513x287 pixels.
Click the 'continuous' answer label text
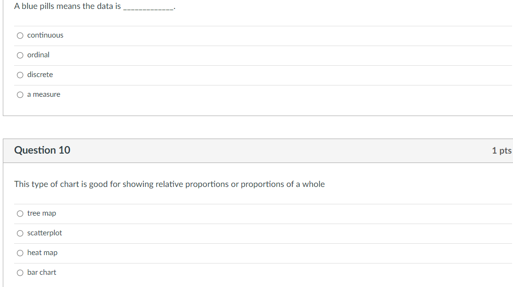click(45, 35)
